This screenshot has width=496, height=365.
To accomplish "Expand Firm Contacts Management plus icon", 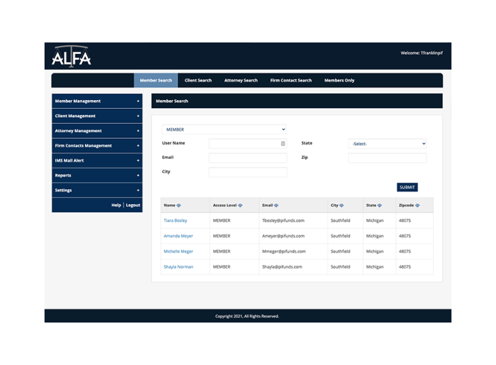I will 138,146.
